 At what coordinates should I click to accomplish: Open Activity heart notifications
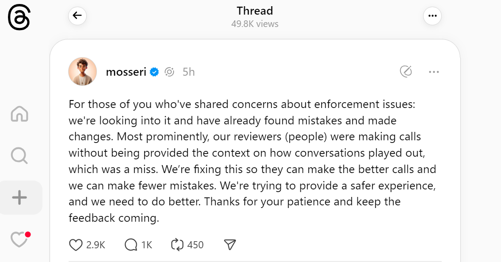point(19,239)
